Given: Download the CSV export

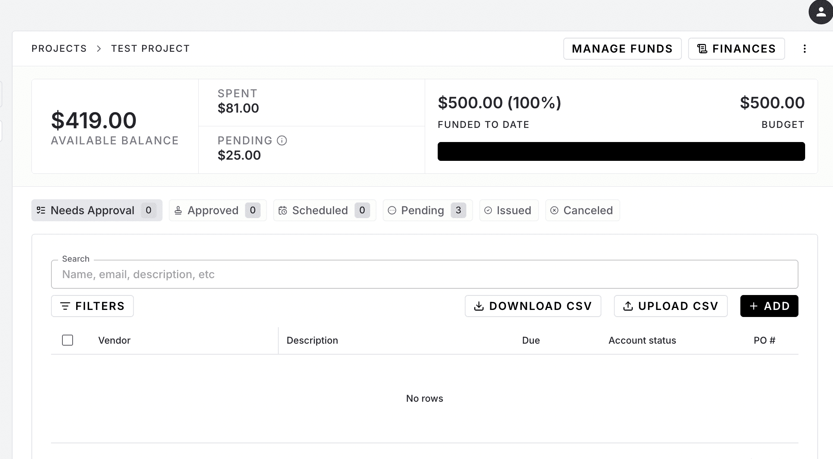Looking at the screenshot, I should (x=533, y=306).
